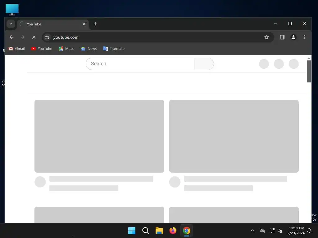Click the muted volume tray icon

tap(280, 231)
